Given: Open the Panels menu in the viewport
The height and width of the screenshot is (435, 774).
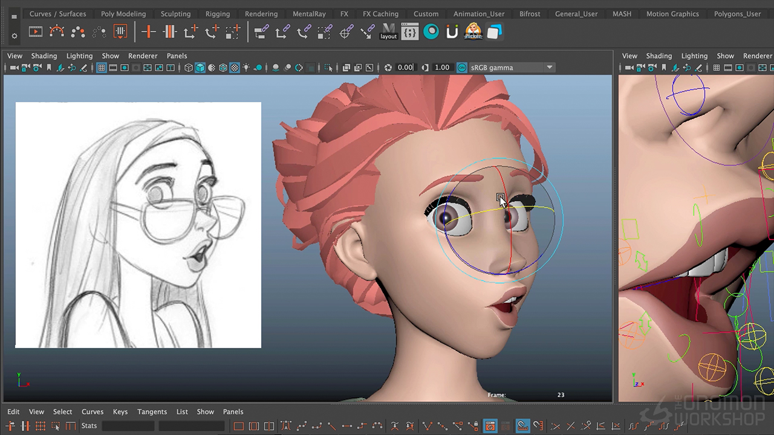Looking at the screenshot, I should click(177, 56).
